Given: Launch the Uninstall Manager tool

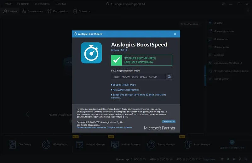Looking at the screenshot, I should click(90, 144).
